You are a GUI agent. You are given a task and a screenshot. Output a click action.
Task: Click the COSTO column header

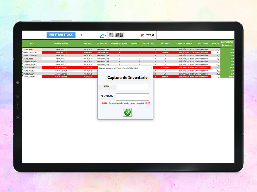pyautogui.click(x=216, y=44)
